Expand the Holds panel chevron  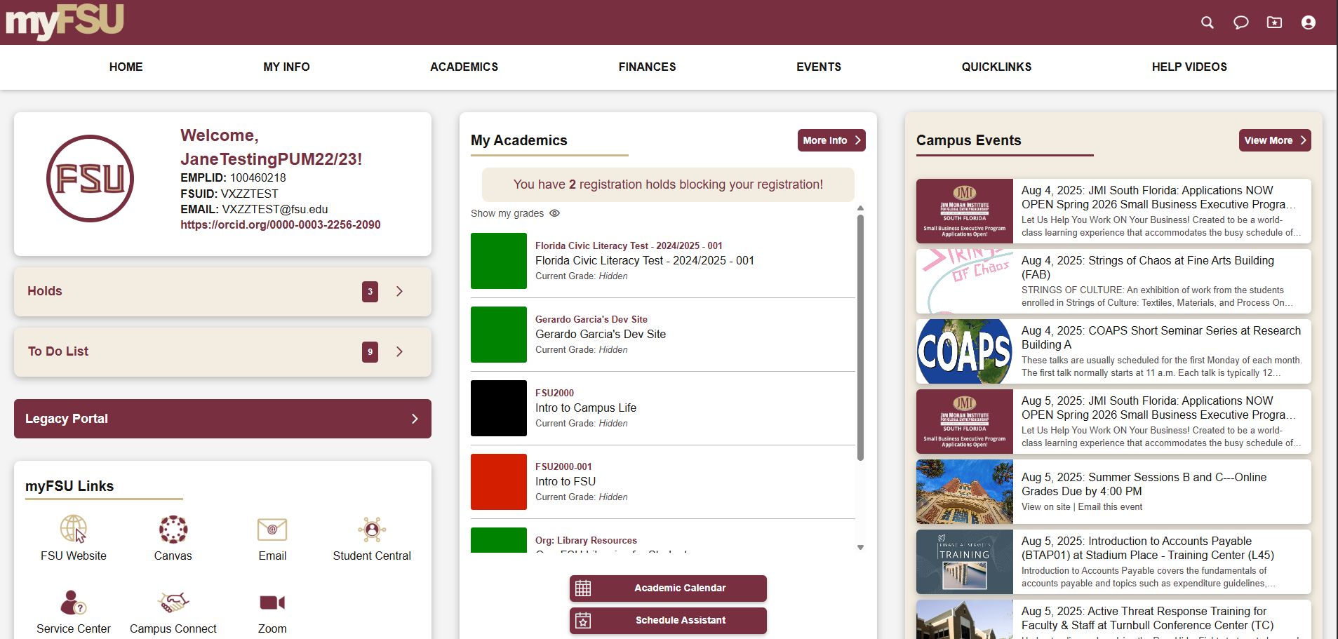[x=399, y=291]
